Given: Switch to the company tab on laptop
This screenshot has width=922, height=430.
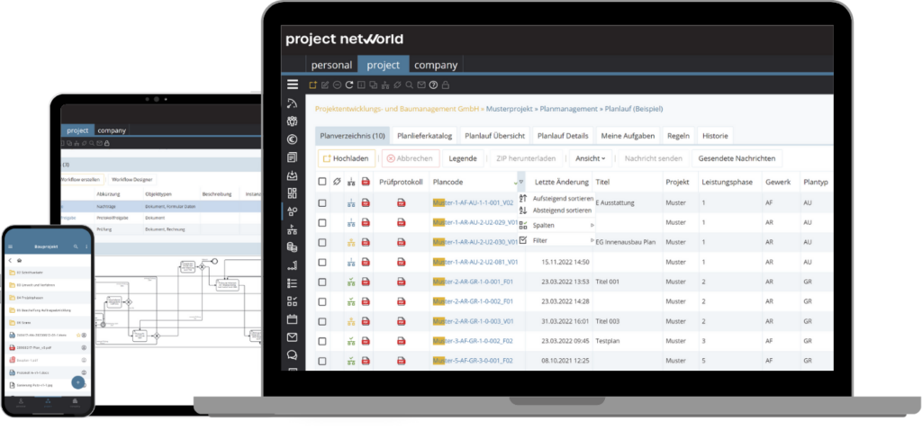Looking at the screenshot, I should (436, 65).
